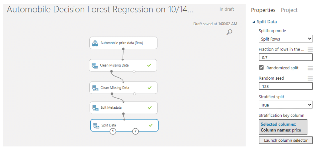Viewport: 318px width, 148px height.
Task: Click hamburger icon beside Fraction of rows
Action: 310,49
